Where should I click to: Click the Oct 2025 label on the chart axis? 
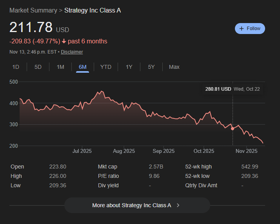[204, 151]
